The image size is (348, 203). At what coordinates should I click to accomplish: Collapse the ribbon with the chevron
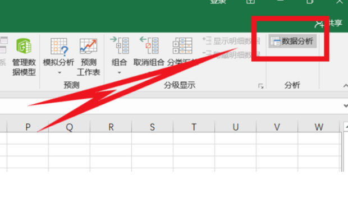pyautogui.click(x=345, y=86)
